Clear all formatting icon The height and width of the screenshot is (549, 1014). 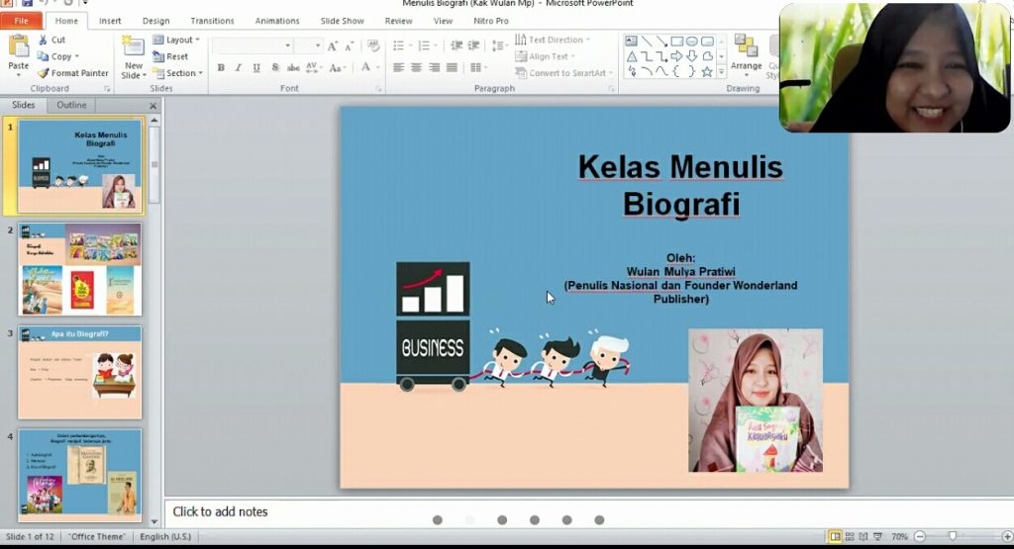[373, 46]
